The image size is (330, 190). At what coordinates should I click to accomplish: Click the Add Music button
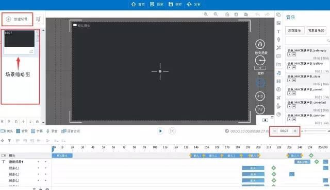(x=294, y=30)
